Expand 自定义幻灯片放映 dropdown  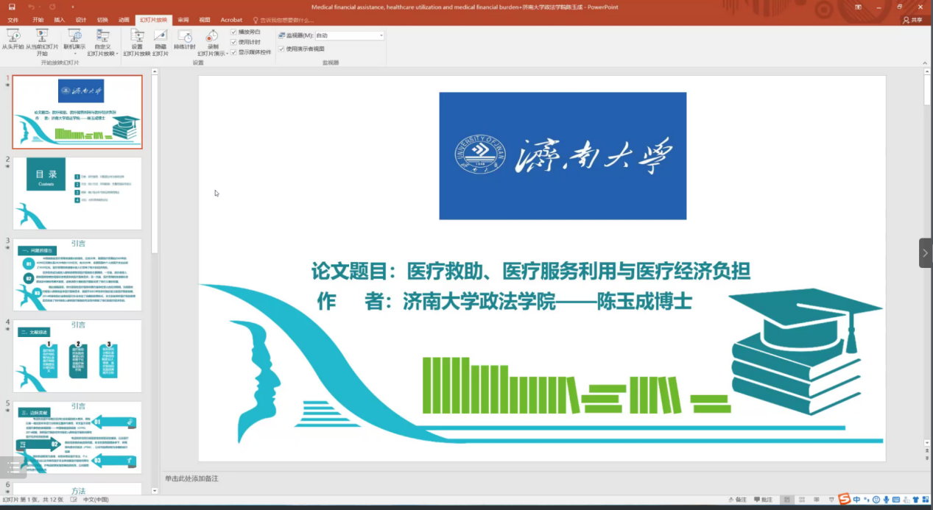click(102, 53)
